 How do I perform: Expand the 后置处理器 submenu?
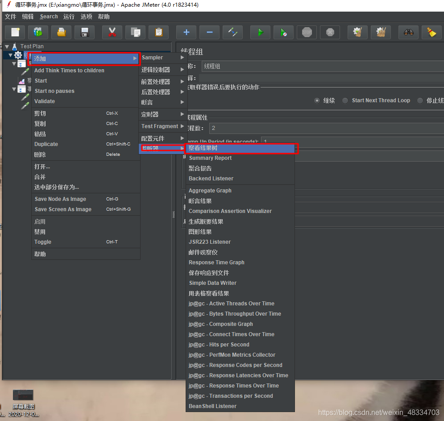(163, 92)
